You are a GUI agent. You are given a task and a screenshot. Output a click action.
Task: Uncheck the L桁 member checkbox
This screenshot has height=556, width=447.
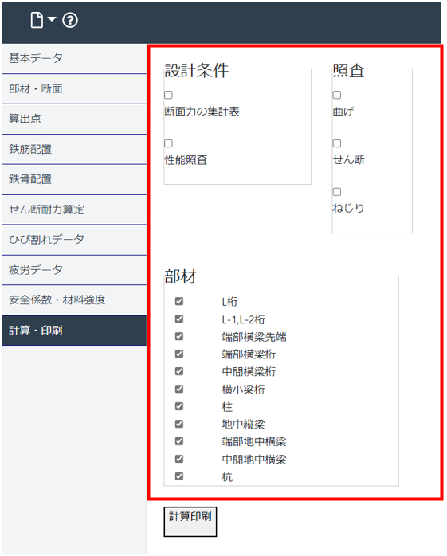[179, 301]
